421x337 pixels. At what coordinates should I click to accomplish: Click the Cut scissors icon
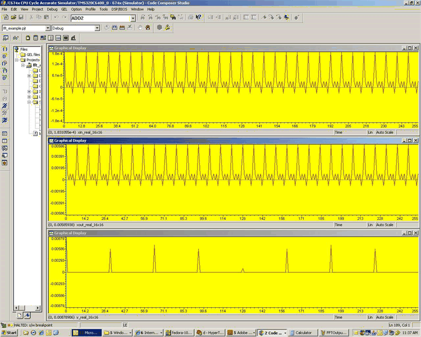pos(31,18)
